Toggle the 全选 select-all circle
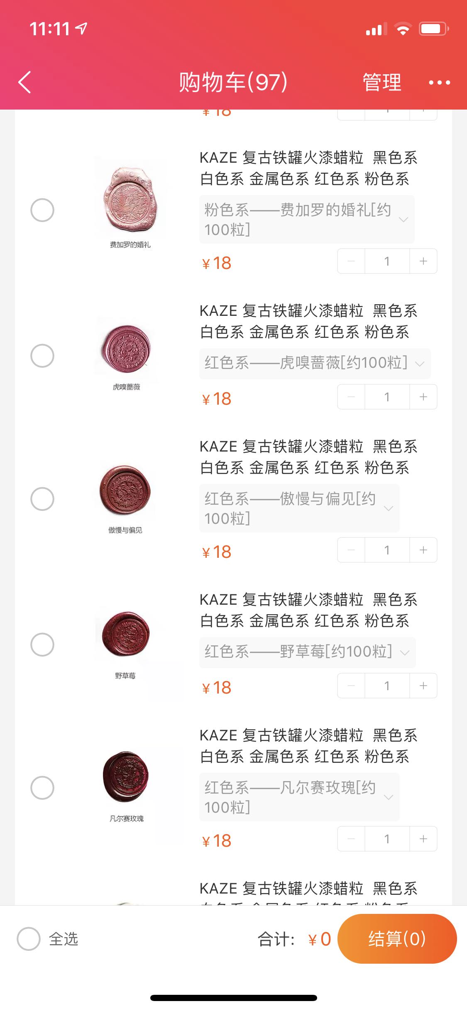Screen dimensions: 467x1011 tap(29, 939)
